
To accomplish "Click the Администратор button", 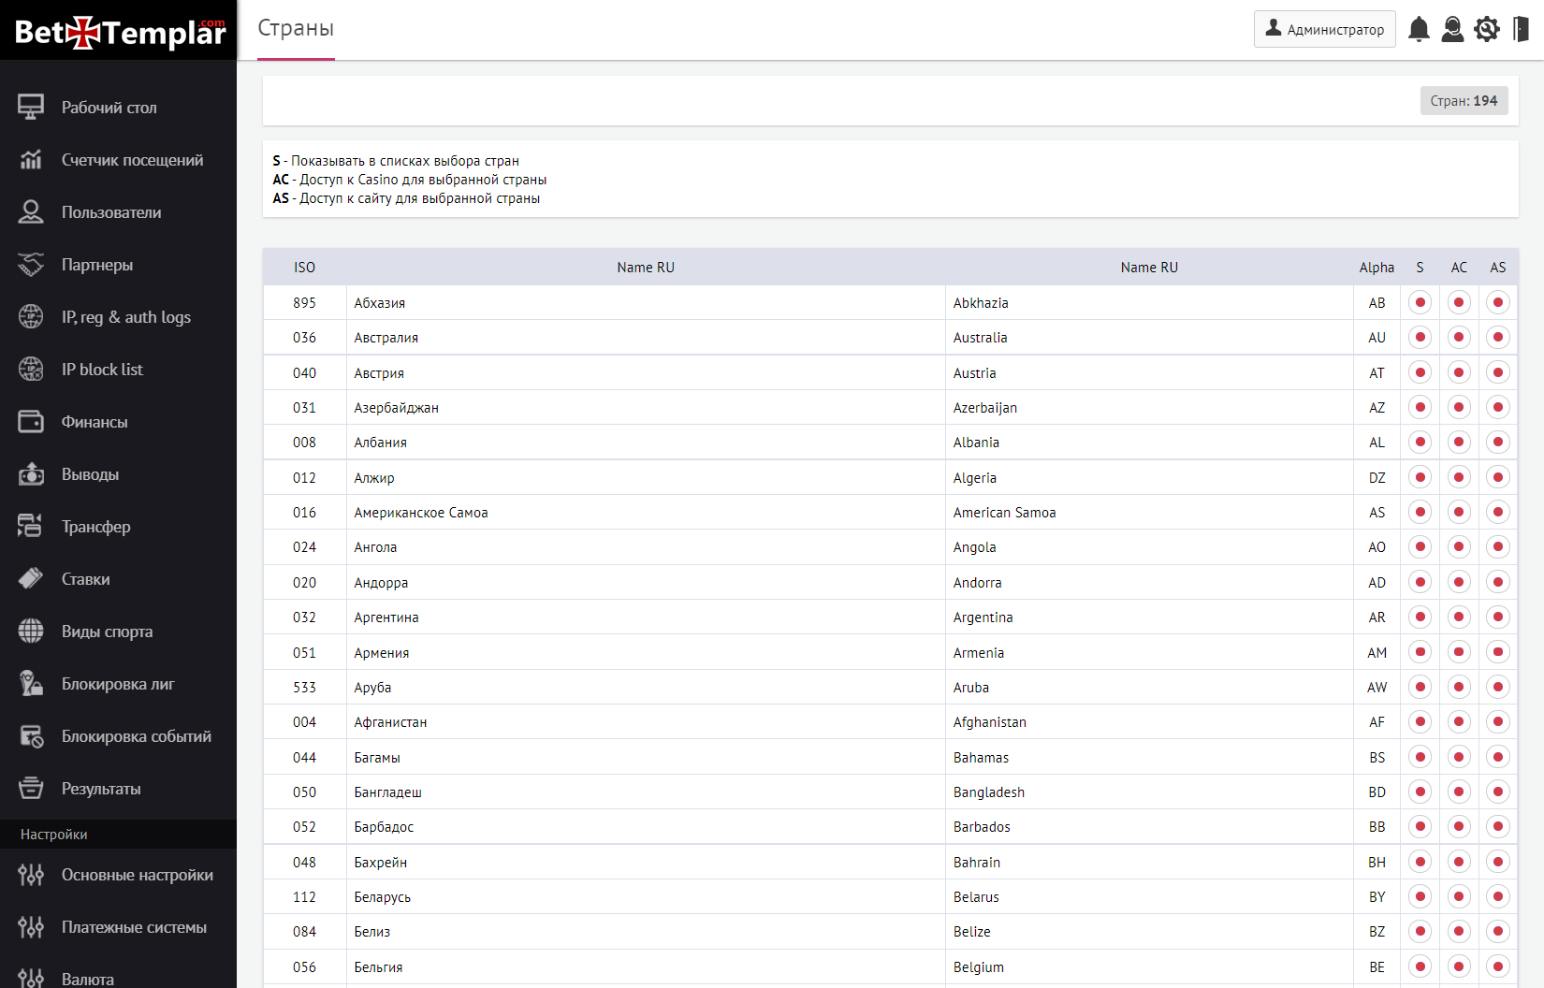I will coord(1324,29).
